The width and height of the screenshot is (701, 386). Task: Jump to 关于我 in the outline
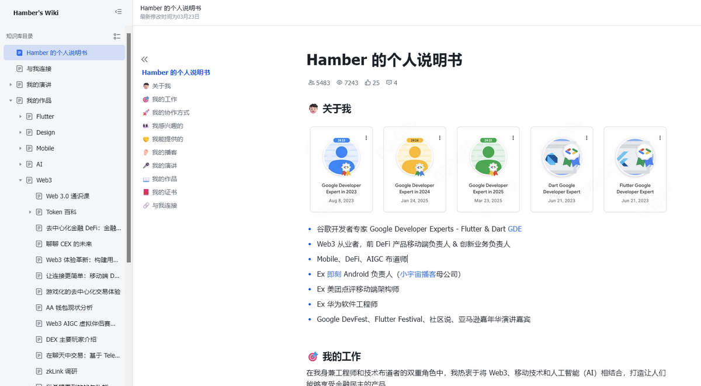click(161, 86)
